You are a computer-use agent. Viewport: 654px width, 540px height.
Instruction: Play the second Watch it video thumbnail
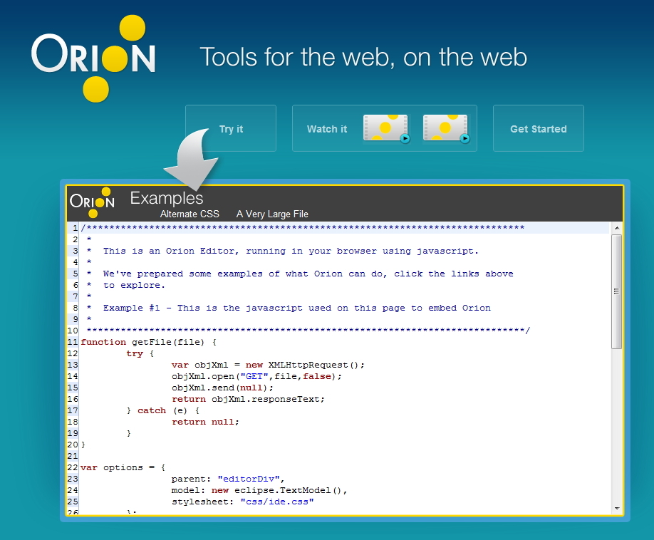pyautogui.click(x=446, y=128)
